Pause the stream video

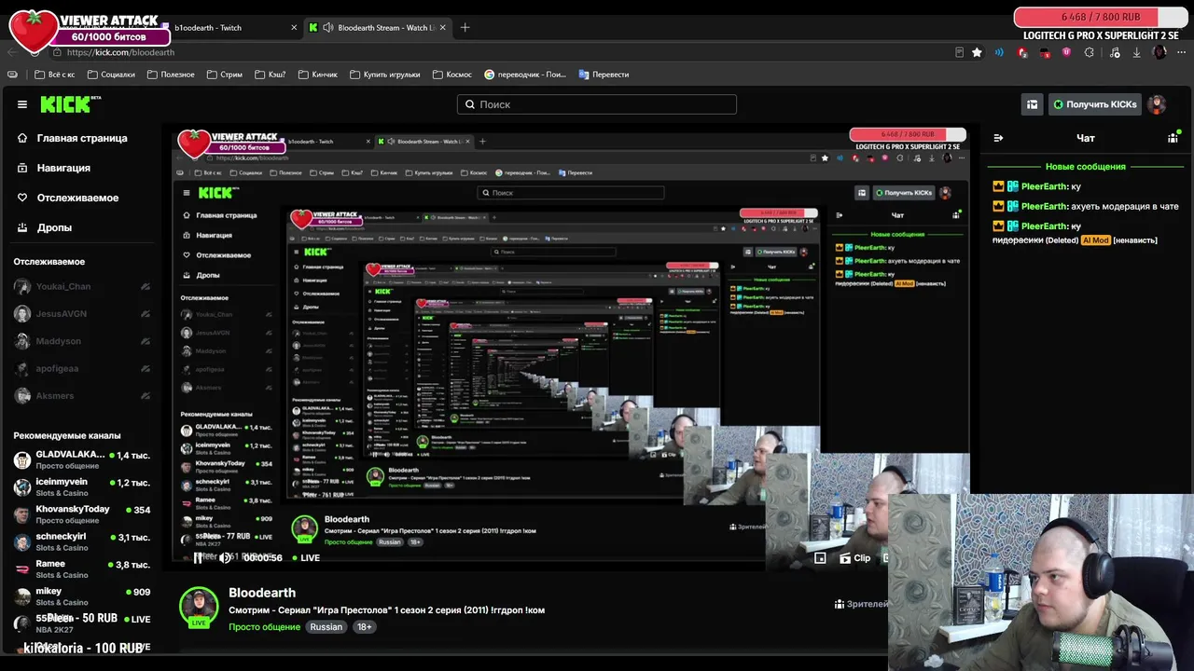pyautogui.click(x=198, y=557)
